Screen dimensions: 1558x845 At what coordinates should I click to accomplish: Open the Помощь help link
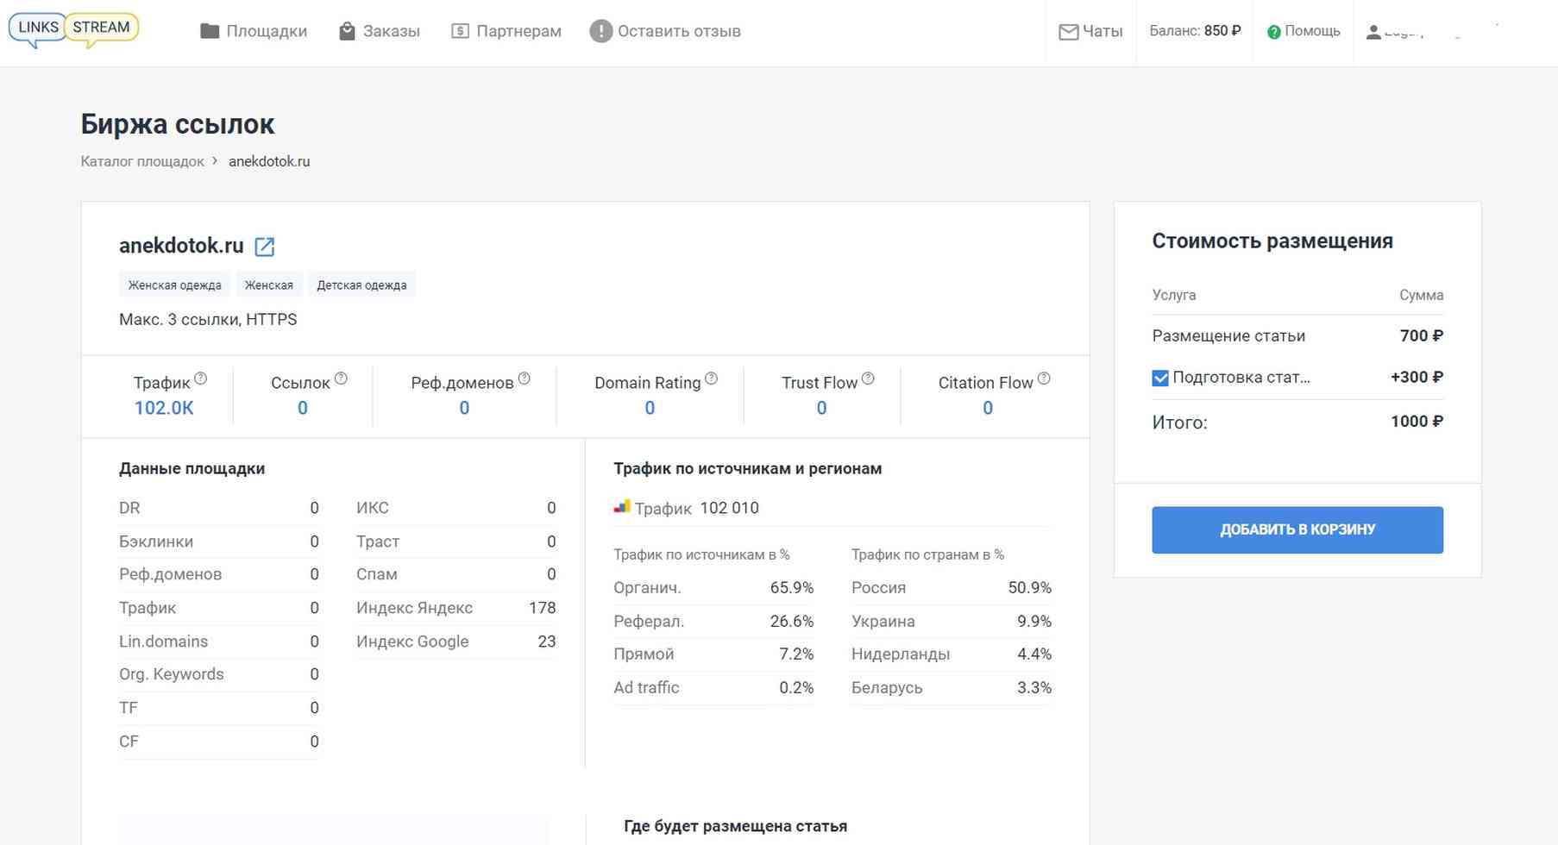(x=1304, y=31)
